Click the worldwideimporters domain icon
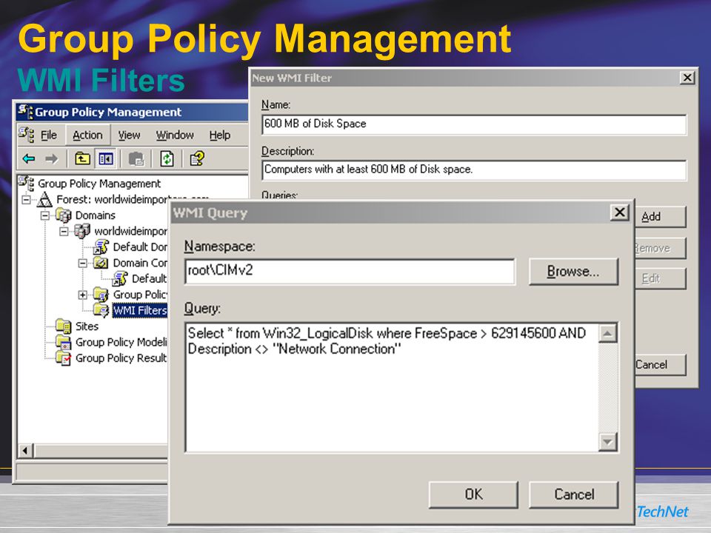This screenshot has height=533, width=711. coord(82,231)
